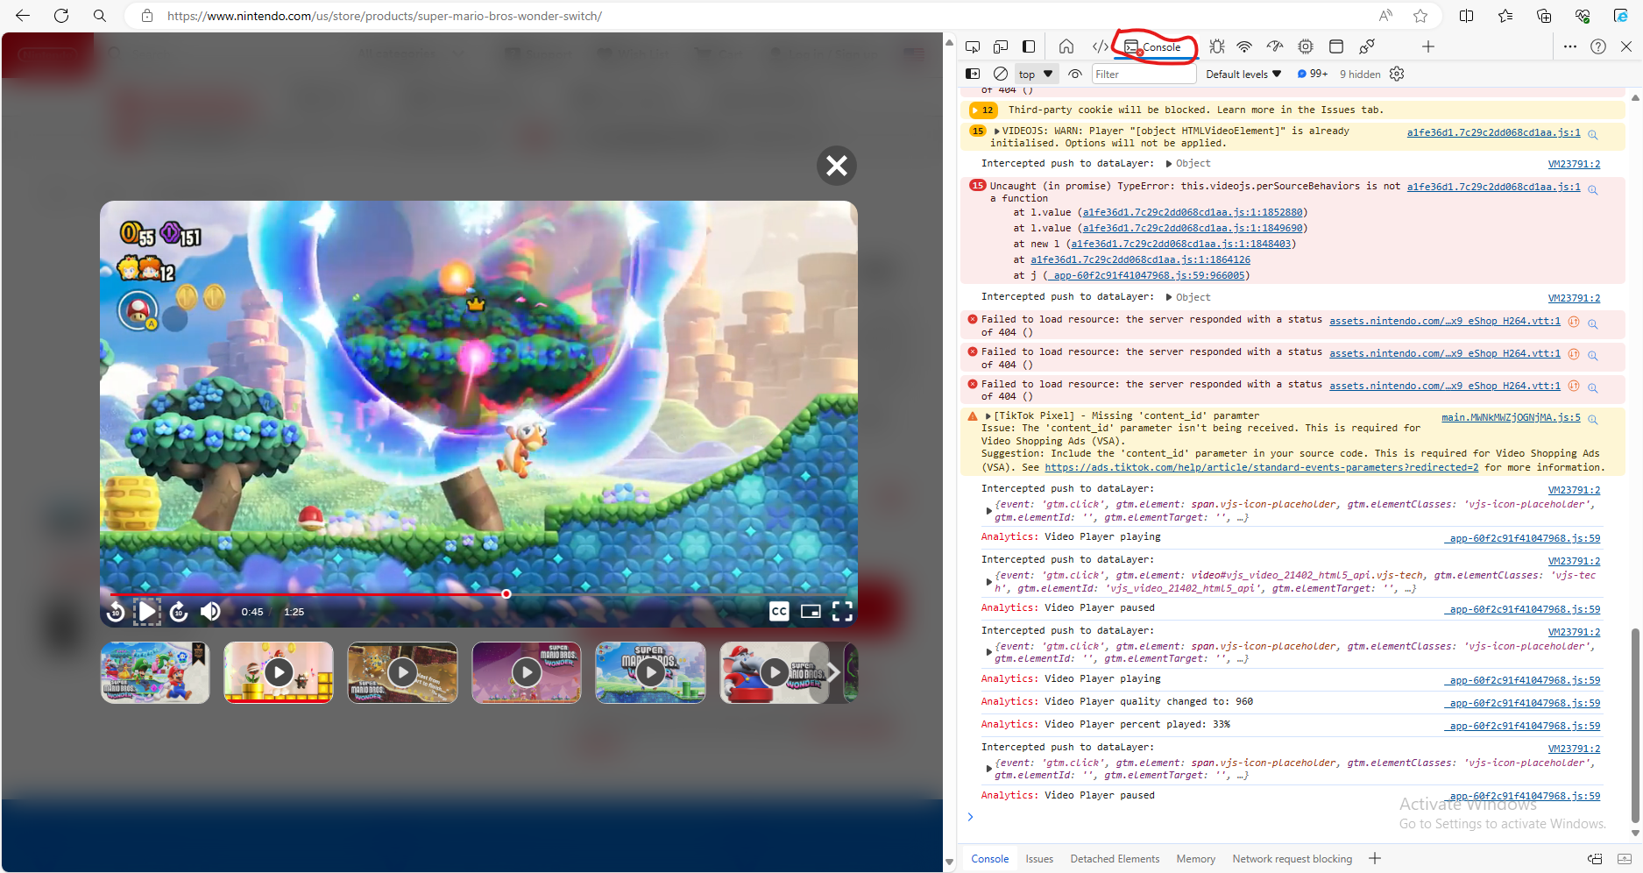Switch to Detached Elements drawer tab

1115,859
